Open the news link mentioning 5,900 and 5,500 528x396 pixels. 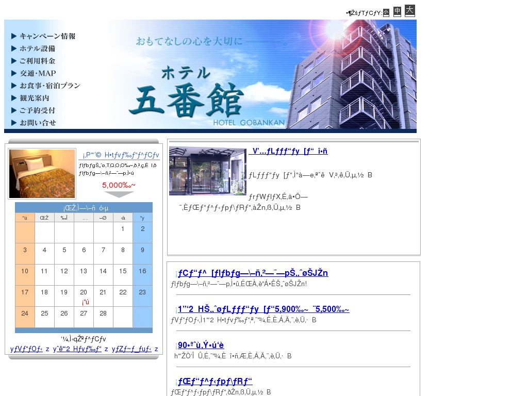pyautogui.click(x=263, y=309)
